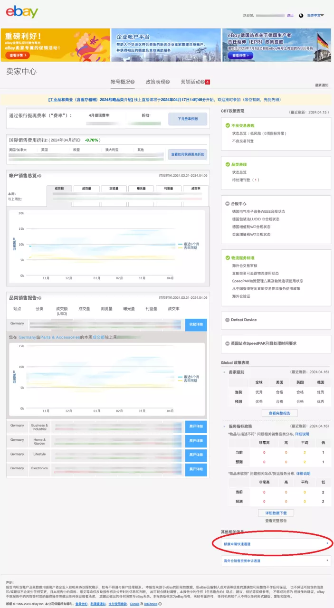
Task: Select green check icon for 不良交易表现
Action: point(228,126)
